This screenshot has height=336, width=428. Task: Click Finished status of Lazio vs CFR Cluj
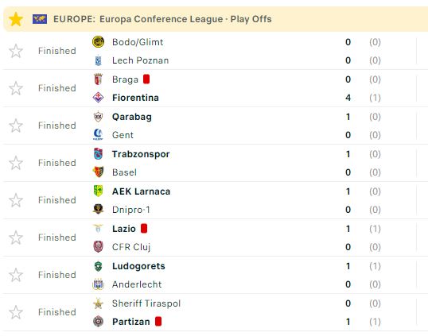[57, 238]
